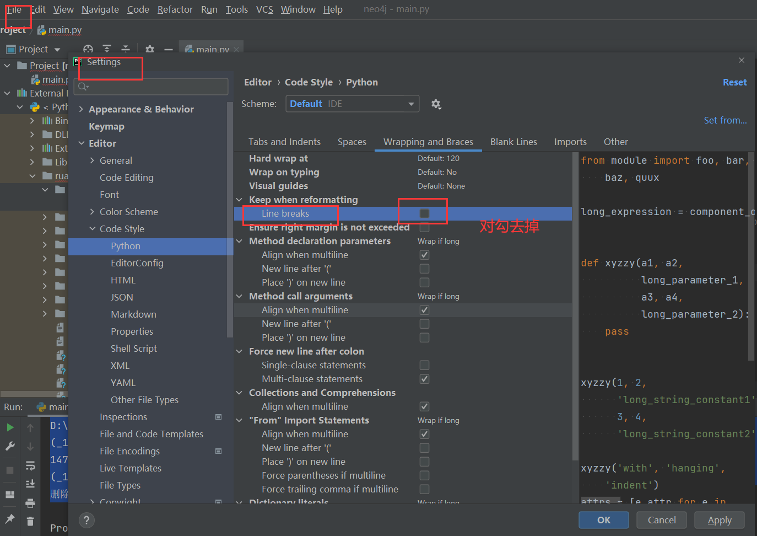Click Scroll to End icon in Run panel
Image resolution: width=757 pixels, height=536 pixels.
coord(30,484)
